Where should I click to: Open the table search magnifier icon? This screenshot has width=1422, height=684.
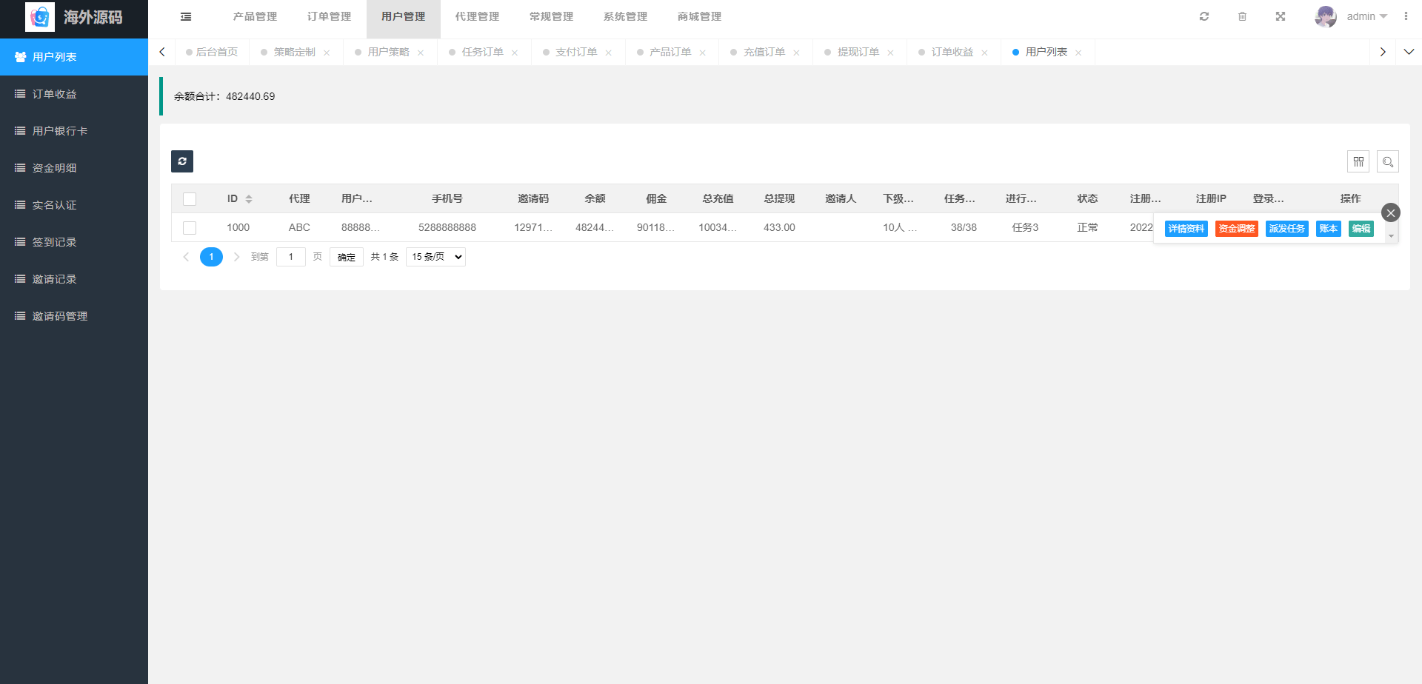(1388, 161)
